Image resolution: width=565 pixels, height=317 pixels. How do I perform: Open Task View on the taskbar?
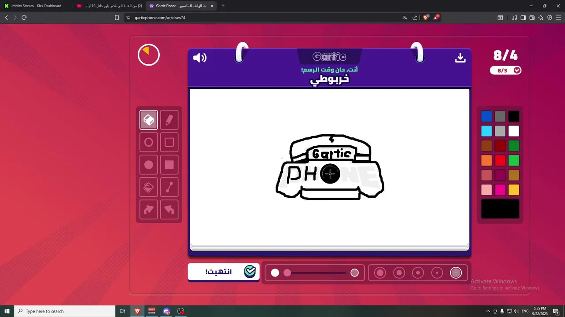tap(122, 311)
